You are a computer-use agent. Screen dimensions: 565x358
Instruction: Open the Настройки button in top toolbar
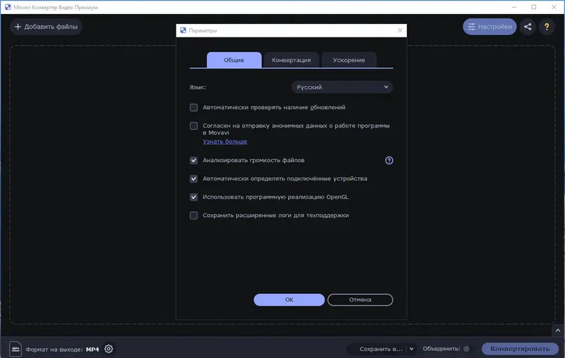pos(489,27)
